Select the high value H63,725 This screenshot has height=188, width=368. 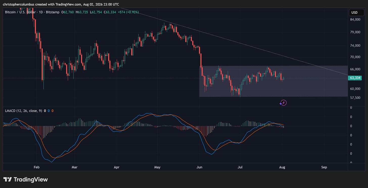coord(81,12)
